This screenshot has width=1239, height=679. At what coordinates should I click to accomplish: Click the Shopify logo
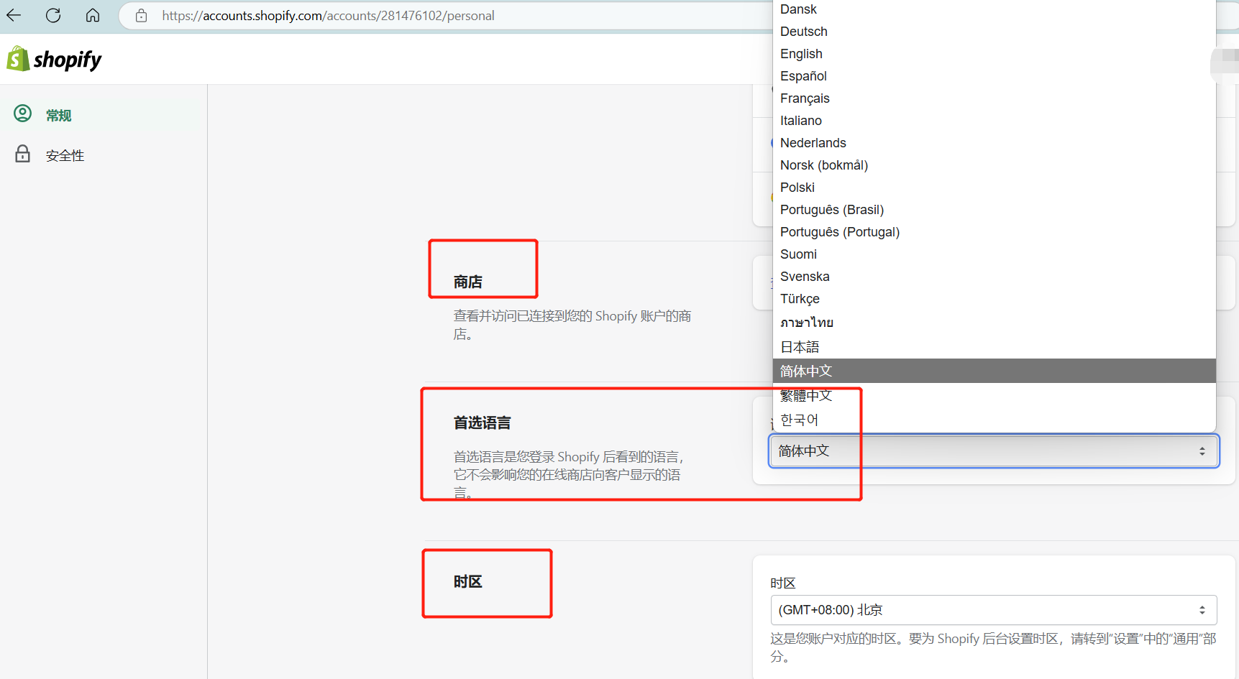pos(54,58)
